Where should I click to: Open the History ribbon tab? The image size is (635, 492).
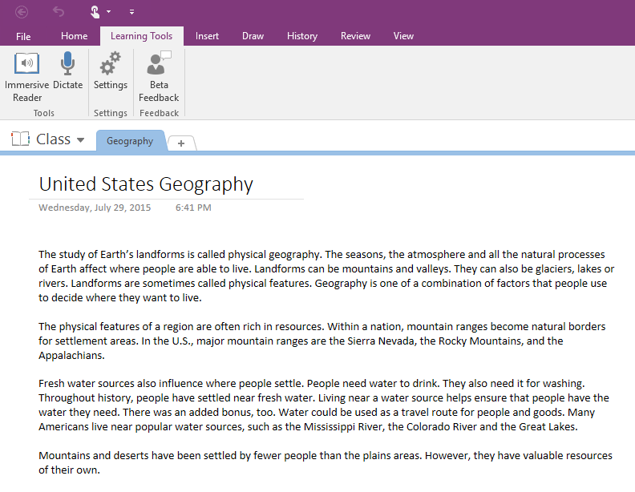click(302, 36)
